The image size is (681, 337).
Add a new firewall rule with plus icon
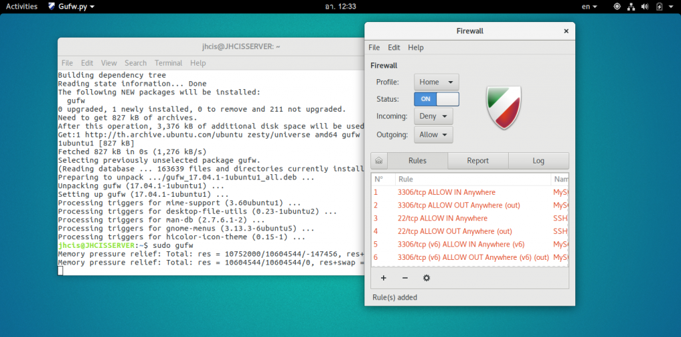tap(384, 278)
